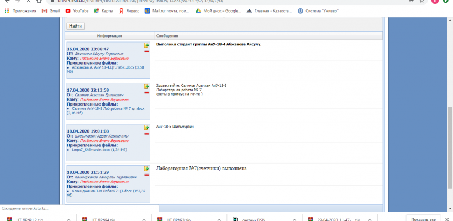
Task: Click the page's vertical scrollbar thumb
Action: coord(450,148)
